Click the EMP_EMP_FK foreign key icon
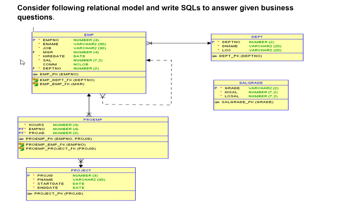The image size is (341, 220). (36, 84)
